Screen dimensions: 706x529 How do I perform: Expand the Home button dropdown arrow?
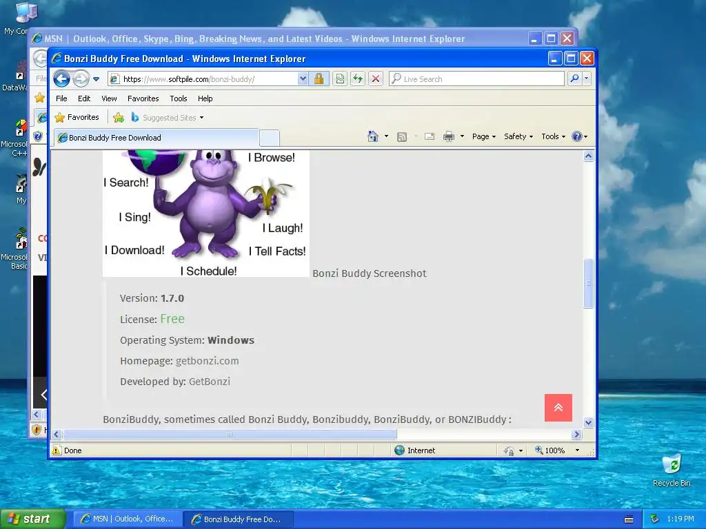(386, 136)
